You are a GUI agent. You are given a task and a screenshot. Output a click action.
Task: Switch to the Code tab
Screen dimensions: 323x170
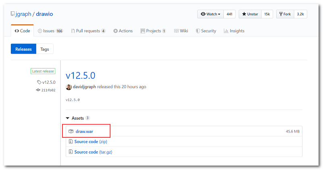22,31
